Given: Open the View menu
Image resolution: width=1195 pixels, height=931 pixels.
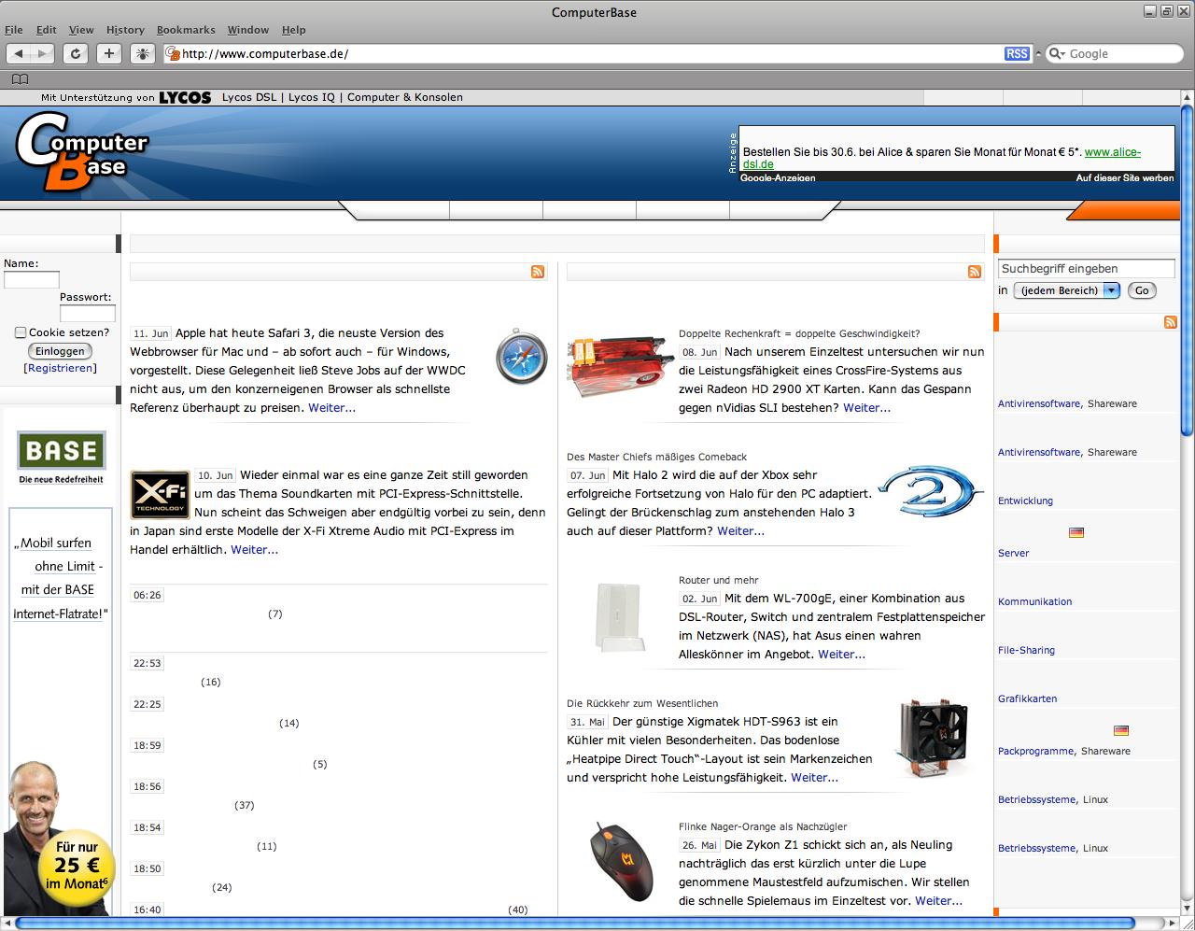Looking at the screenshot, I should click(x=81, y=30).
